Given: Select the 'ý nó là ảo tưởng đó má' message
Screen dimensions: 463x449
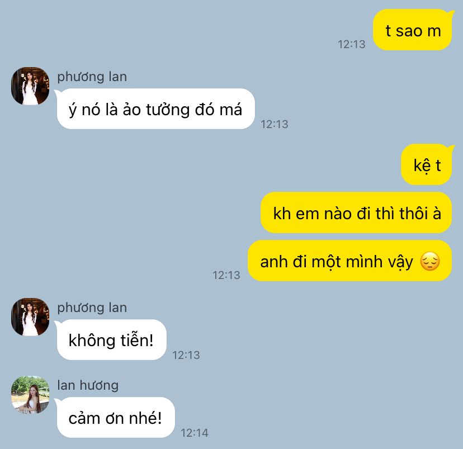Looking at the screenshot, I should [155, 108].
